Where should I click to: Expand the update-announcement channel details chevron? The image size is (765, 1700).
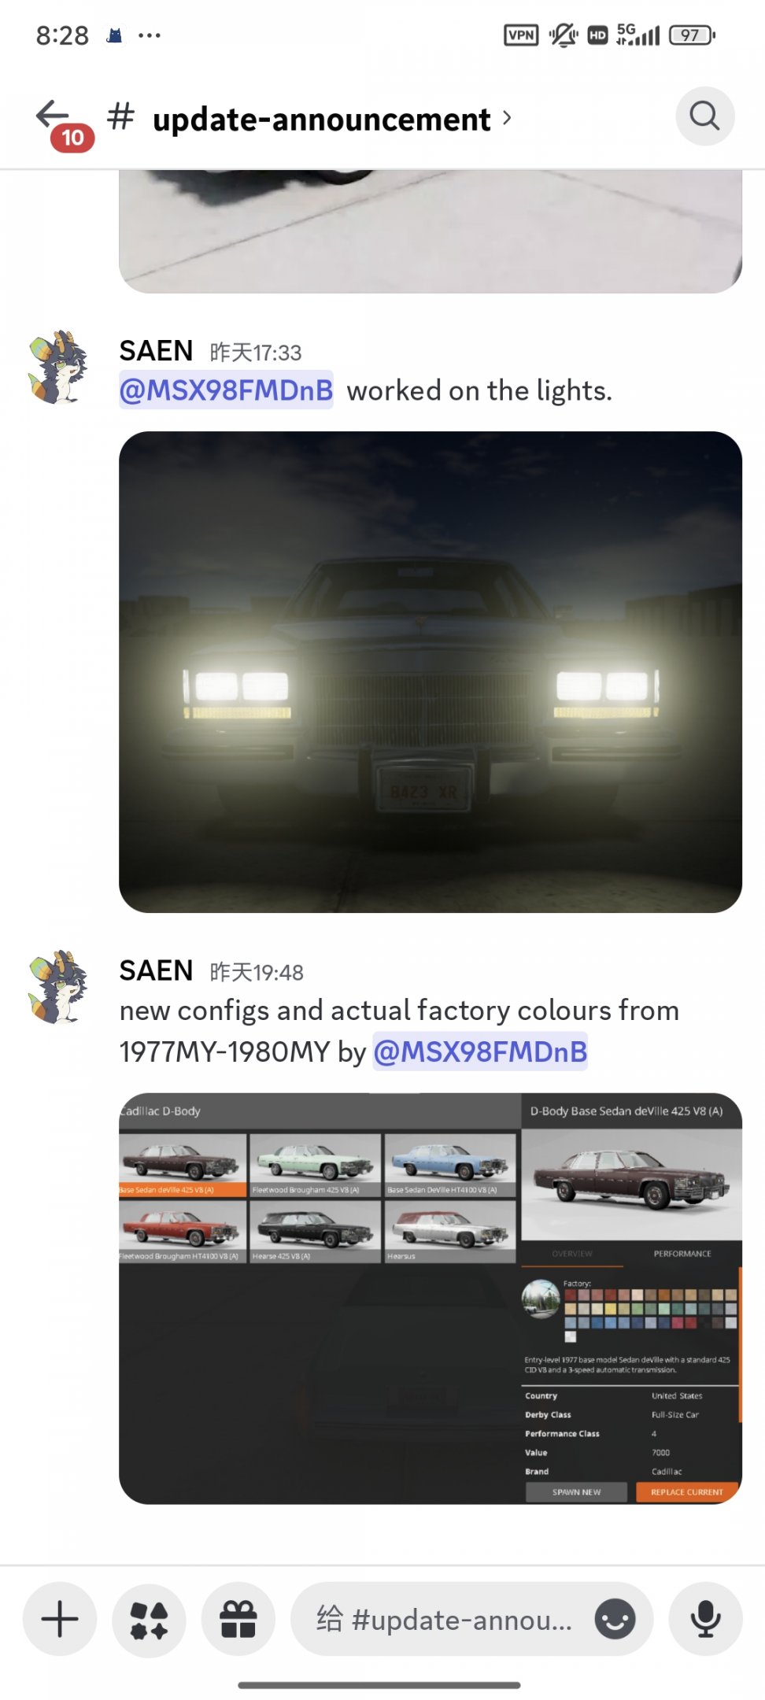507,118
